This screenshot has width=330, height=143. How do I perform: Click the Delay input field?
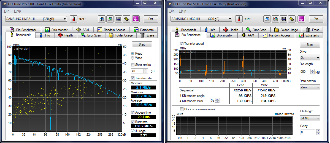(307, 132)
